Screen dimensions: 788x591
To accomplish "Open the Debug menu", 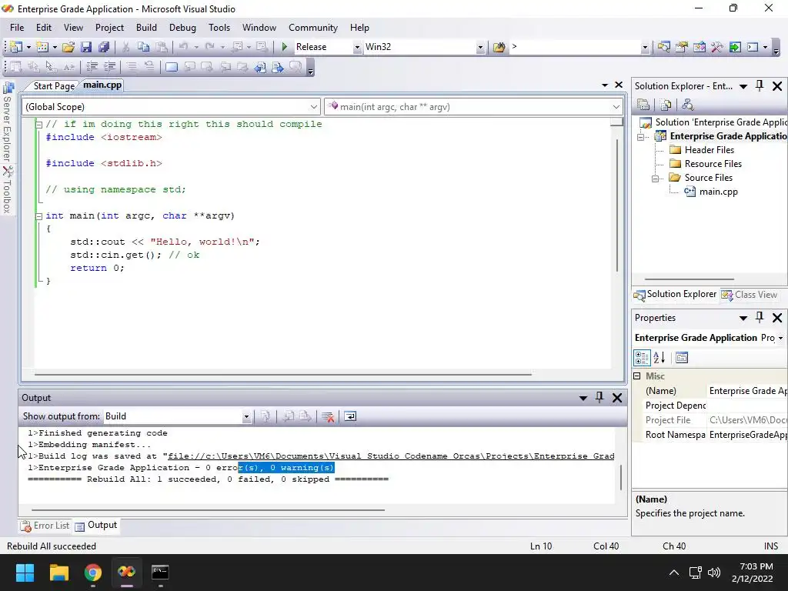I will click(x=182, y=28).
